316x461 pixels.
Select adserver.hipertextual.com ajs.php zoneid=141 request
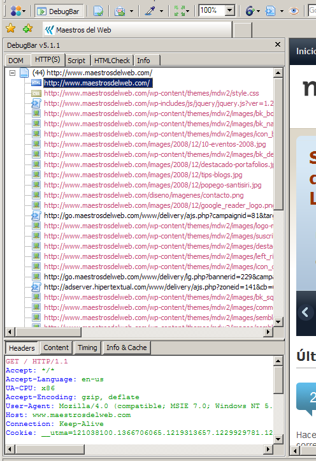(x=159, y=287)
